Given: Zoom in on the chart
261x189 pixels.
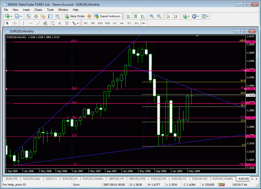Looking at the screenshot, I should [152, 16].
